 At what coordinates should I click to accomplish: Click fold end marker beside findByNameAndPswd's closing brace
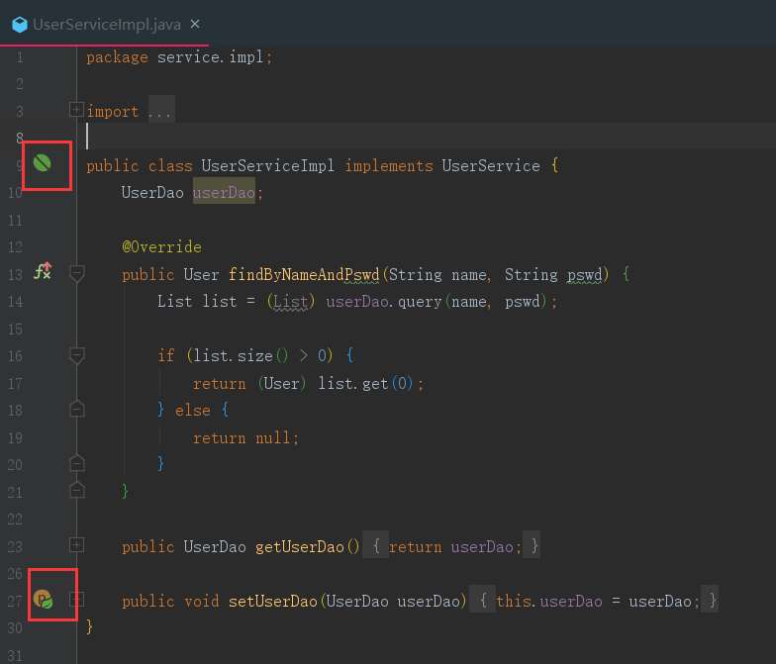77,490
